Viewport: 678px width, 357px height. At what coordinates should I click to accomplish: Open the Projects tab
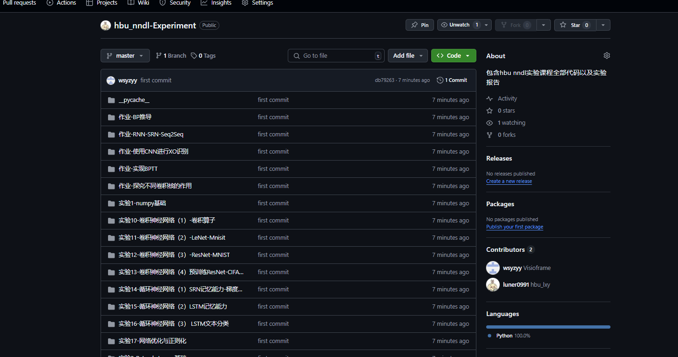(102, 3)
